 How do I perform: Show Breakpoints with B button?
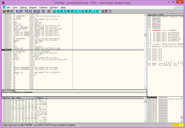pyautogui.click(x=86, y=11)
